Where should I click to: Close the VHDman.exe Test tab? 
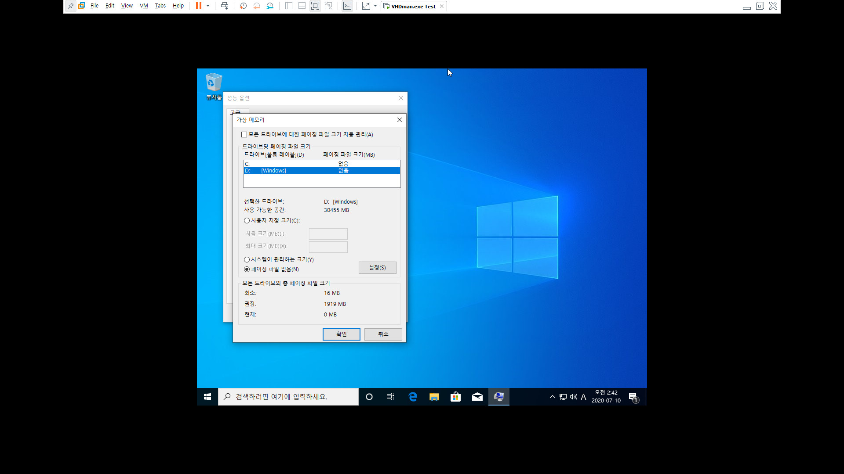[x=442, y=7]
